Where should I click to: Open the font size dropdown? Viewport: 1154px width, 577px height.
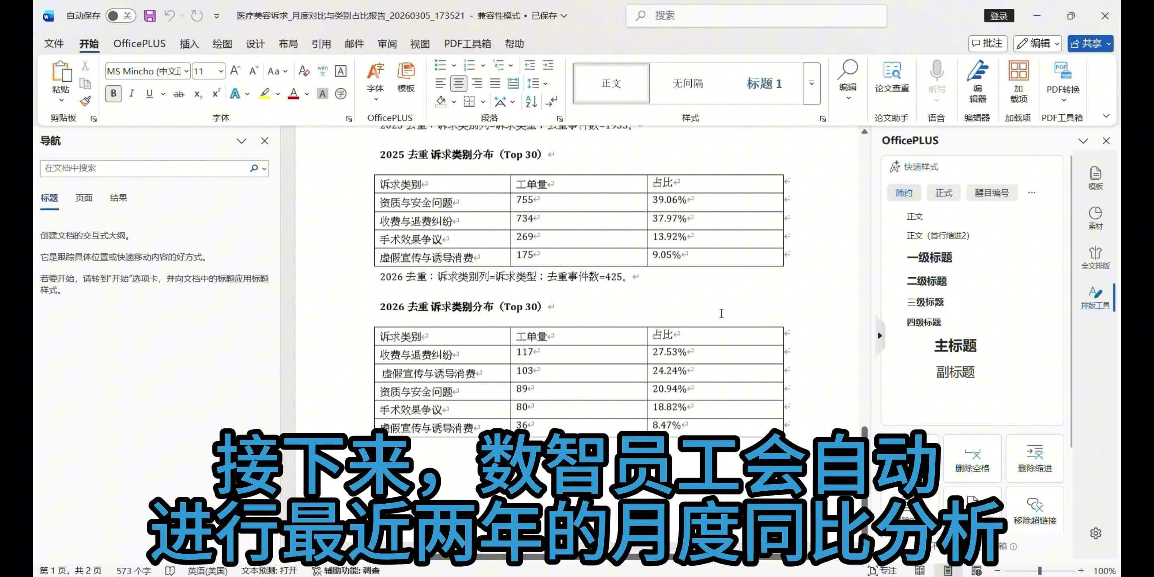(221, 71)
